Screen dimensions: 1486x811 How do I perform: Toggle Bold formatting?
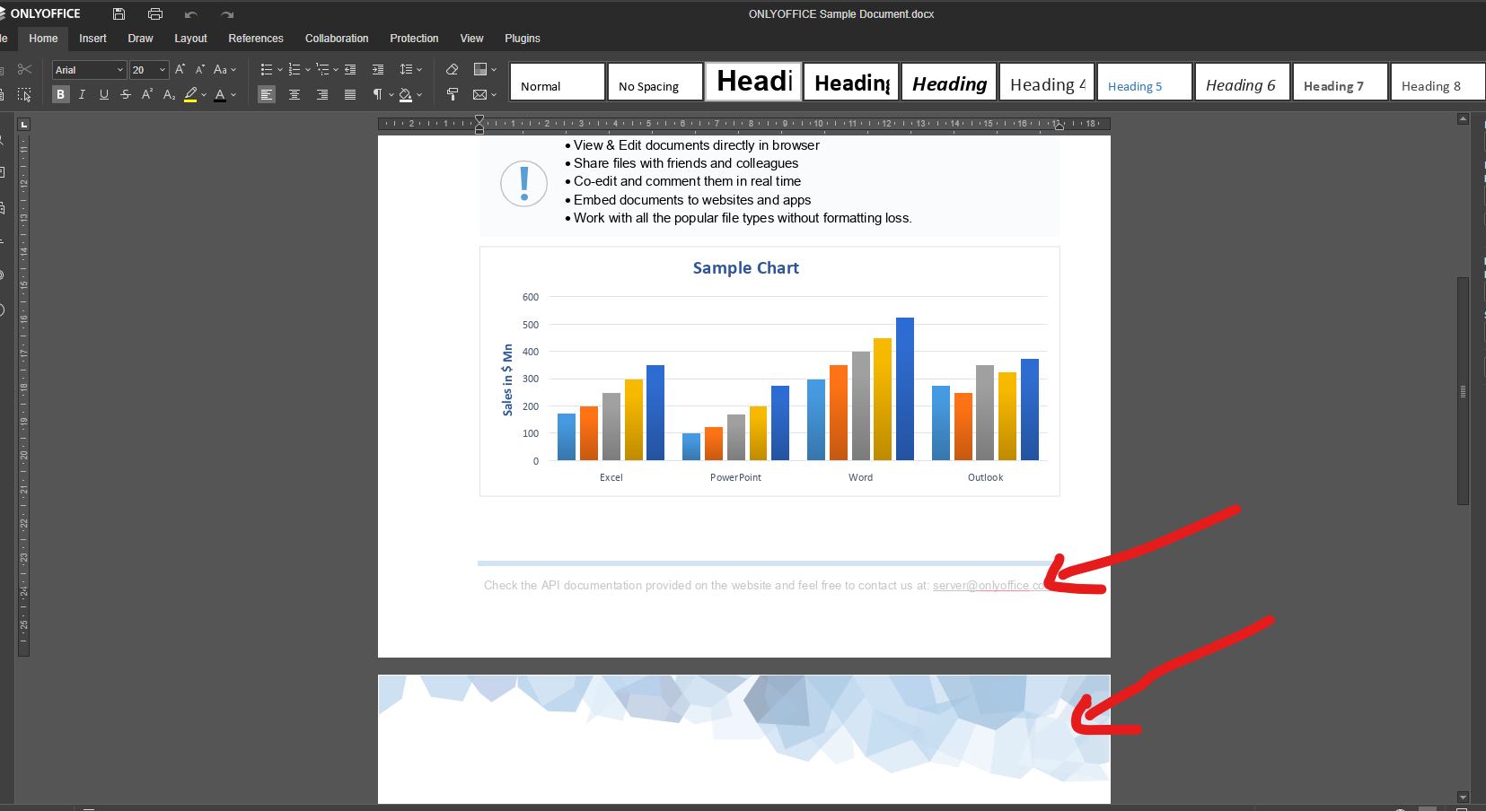(x=61, y=94)
